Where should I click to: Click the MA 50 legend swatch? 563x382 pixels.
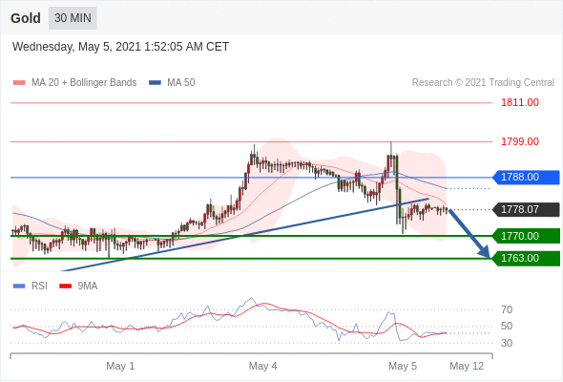coord(155,83)
